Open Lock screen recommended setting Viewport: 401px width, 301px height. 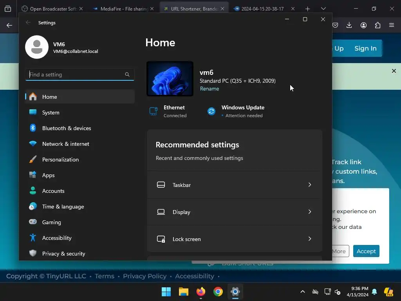(x=235, y=239)
